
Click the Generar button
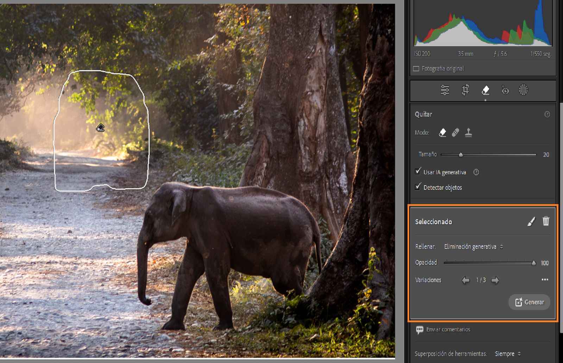click(529, 302)
